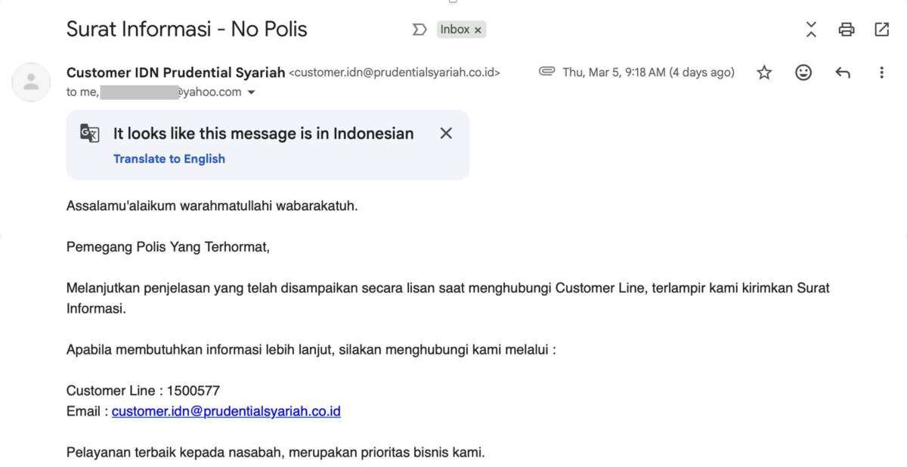The image size is (907, 467).
Task: Open the sender's profile avatar
Action: (x=31, y=82)
